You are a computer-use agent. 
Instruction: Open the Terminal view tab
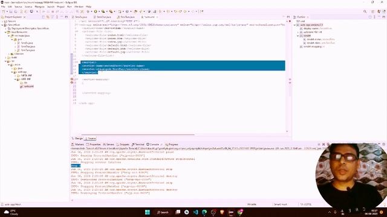[138, 145]
